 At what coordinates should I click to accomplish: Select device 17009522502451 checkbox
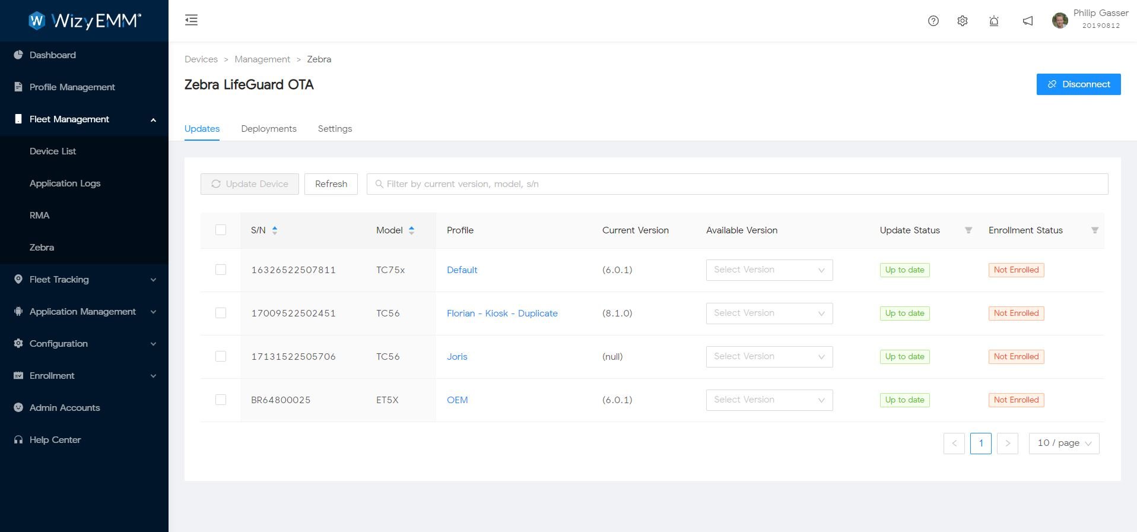(221, 313)
